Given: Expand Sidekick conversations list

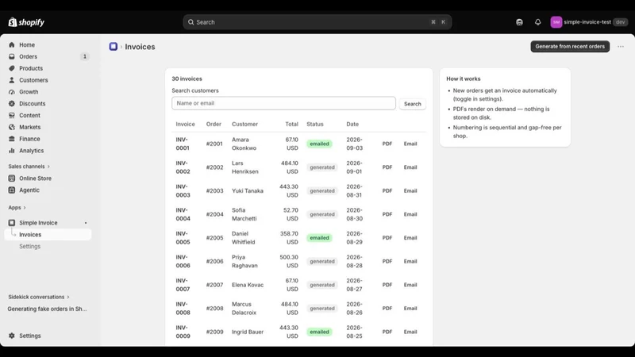Looking at the screenshot, I should pos(39,297).
